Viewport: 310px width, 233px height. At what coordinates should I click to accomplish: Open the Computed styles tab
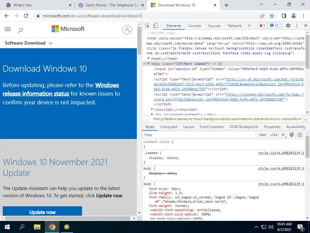coord(169,127)
